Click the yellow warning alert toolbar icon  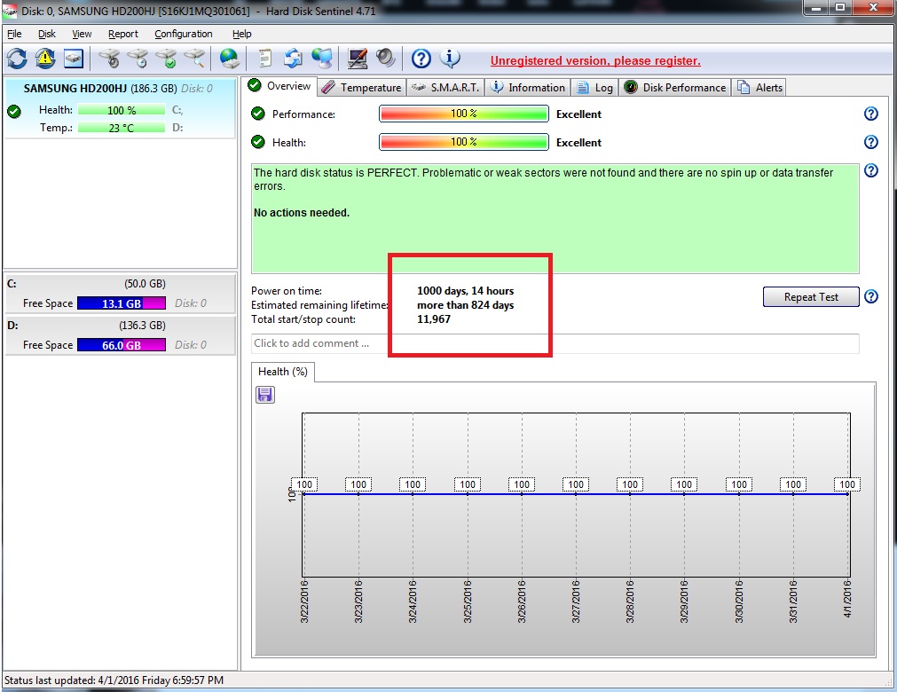[44, 59]
